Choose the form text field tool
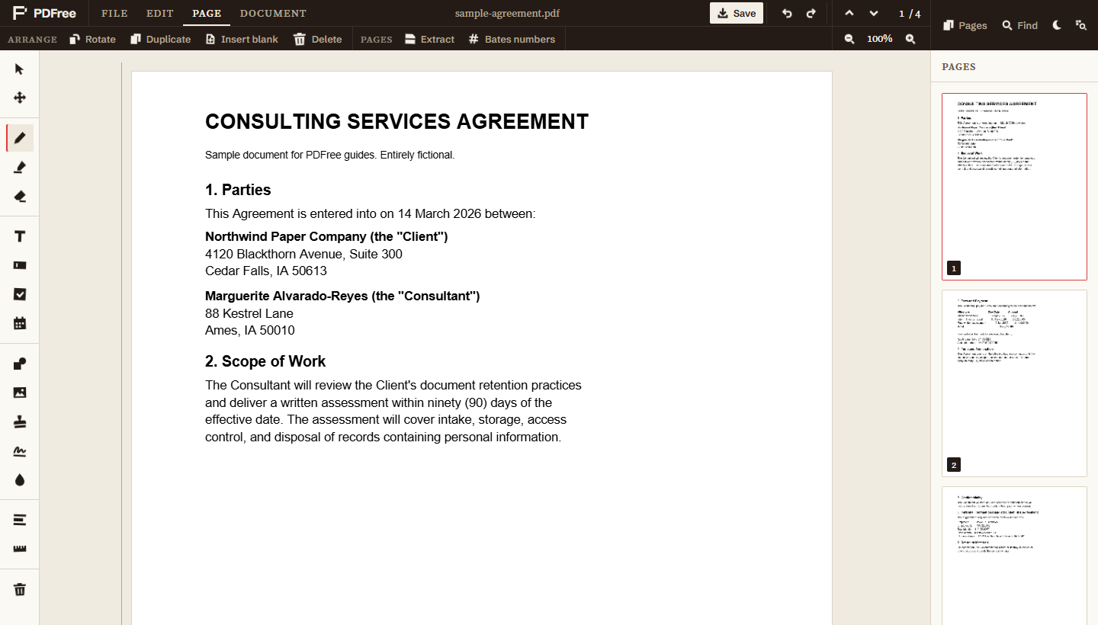Viewport: 1098px width, 625px height. 20,265
